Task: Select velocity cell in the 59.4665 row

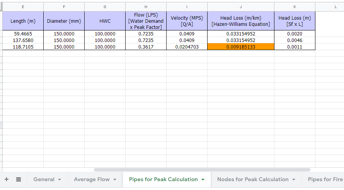Action: click(x=187, y=34)
